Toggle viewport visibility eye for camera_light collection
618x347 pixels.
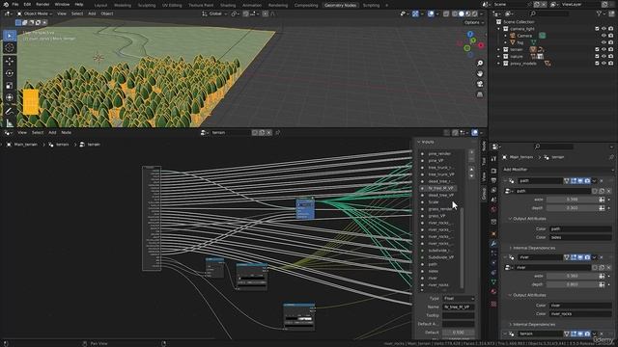click(x=604, y=29)
